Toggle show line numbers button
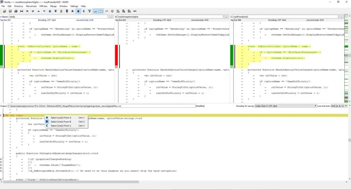Viewport: 351px width, 190px height. click(x=107, y=11)
